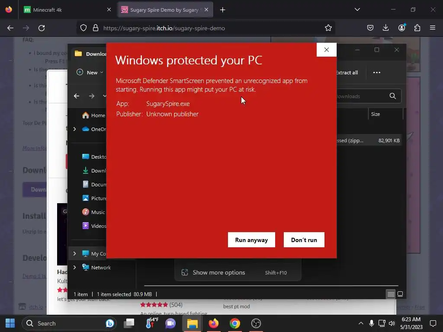Image resolution: width=443 pixels, height=332 pixels.
Task: Open volume speaker tray icon
Action: (x=392, y=323)
